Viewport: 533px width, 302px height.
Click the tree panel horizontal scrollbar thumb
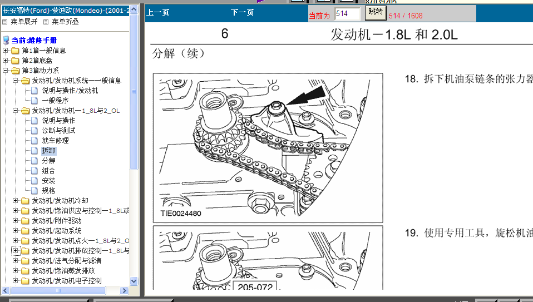point(58,290)
